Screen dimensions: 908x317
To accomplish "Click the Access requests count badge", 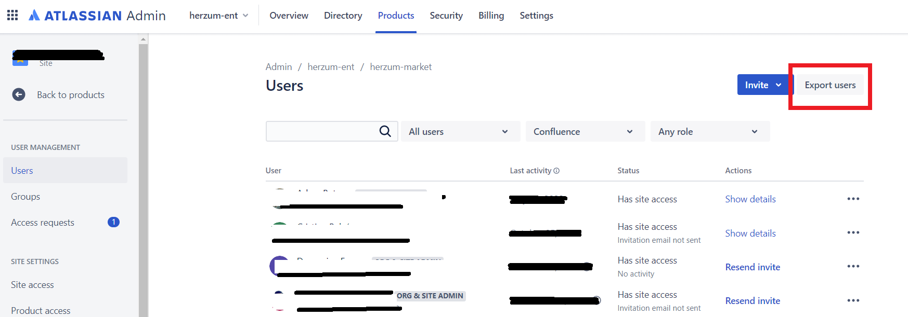I will click(113, 222).
